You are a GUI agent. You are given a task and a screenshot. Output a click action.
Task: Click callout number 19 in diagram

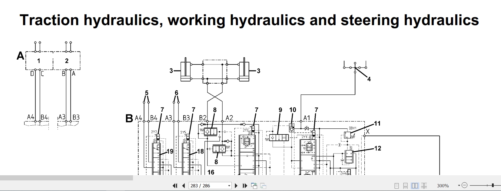point(170,151)
